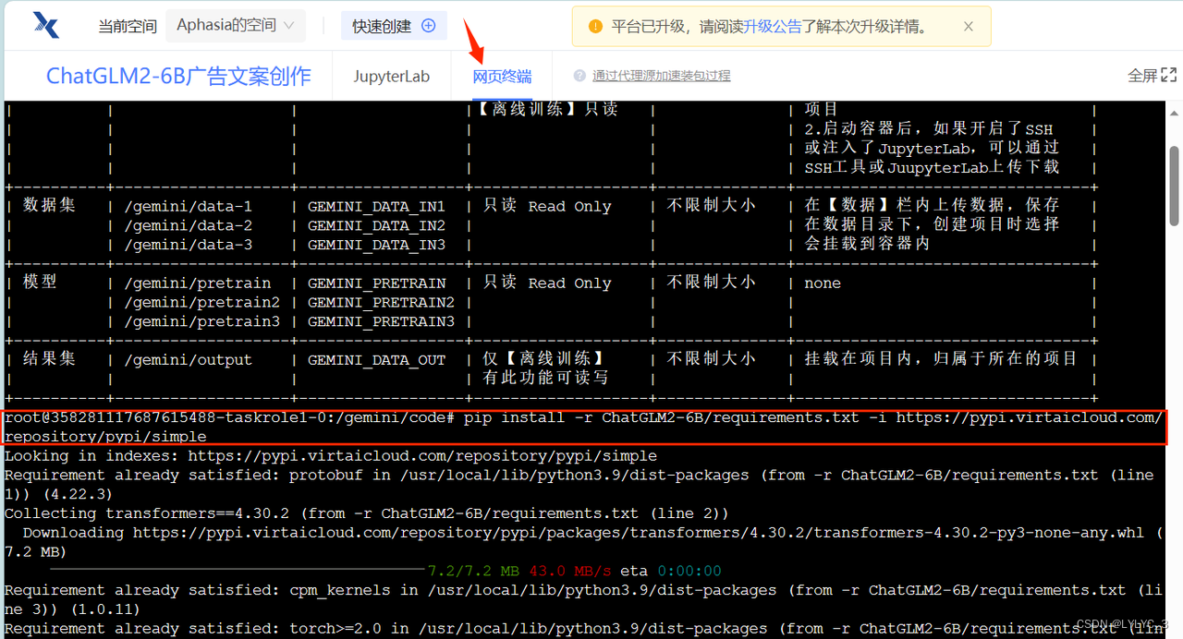Viewport: 1183px width, 639px height.
Task: Click the /gemini/pretrain2 path text
Action: tap(201, 303)
